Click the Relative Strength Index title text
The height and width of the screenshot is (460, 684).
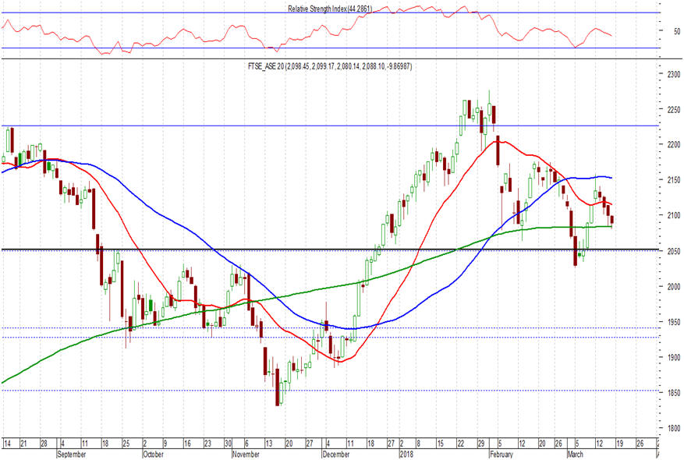pos(330,9)
